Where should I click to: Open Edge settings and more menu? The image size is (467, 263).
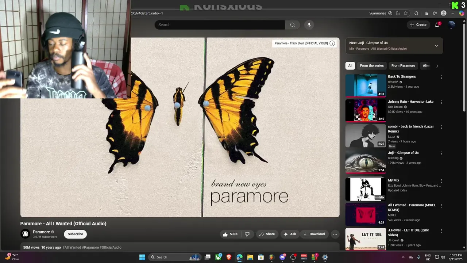(x=452, y=13)
